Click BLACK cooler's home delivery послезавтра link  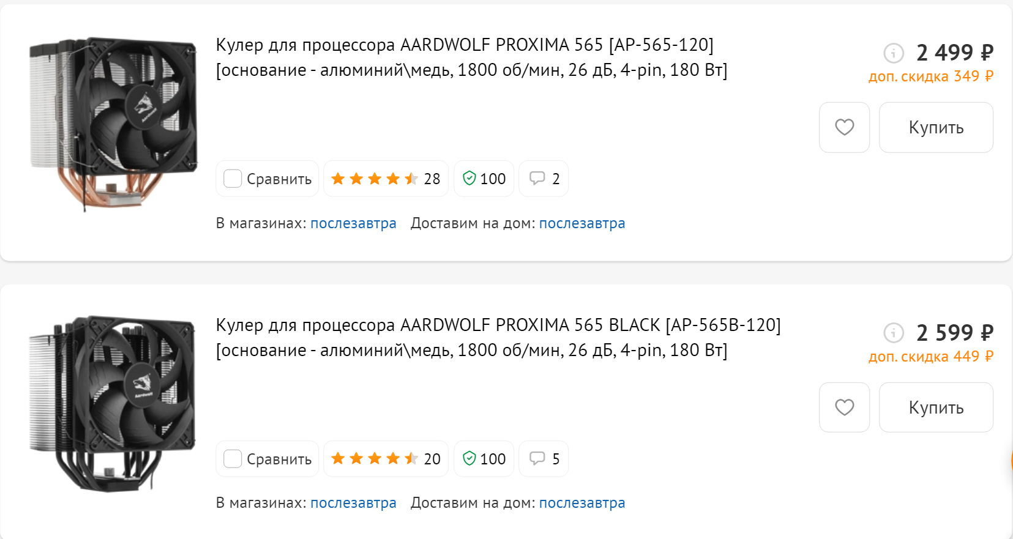click(x=581, y=503)
